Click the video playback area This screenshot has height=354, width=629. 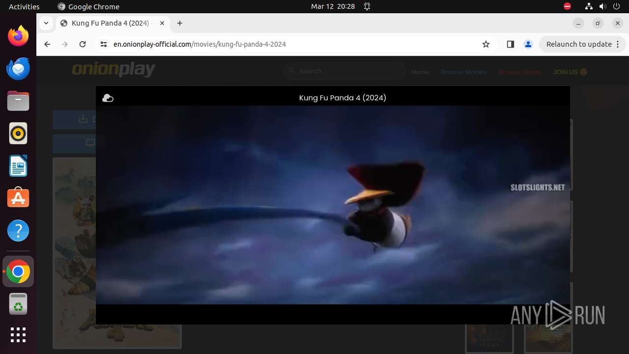click(x=333, y=205)
